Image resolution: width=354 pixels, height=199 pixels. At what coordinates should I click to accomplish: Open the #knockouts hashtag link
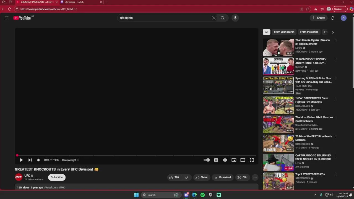[x=51, y=188]
